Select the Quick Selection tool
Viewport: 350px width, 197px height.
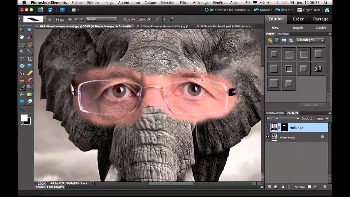pos(30,51)
